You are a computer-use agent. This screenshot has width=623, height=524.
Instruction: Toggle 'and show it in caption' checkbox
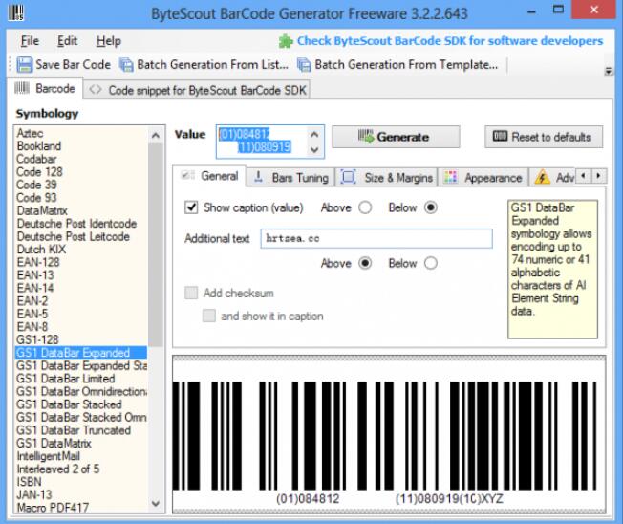click(209, 317)
